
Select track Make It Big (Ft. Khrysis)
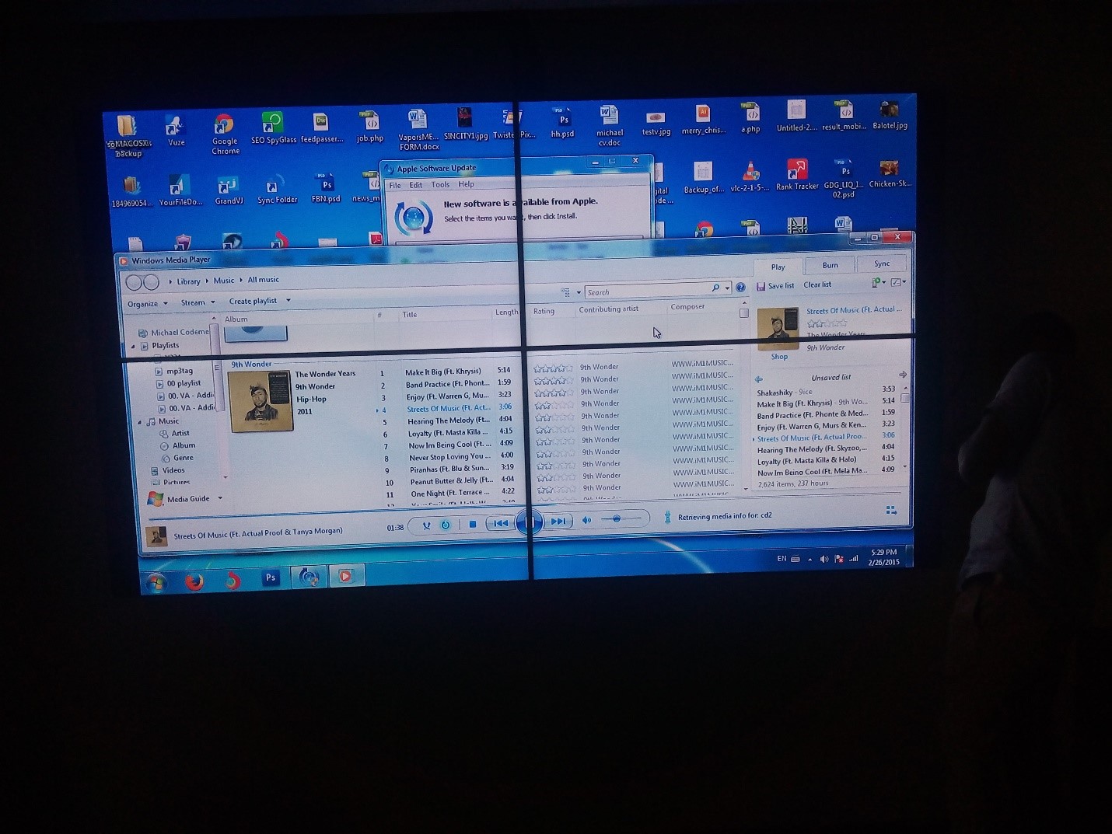[442, 372]
